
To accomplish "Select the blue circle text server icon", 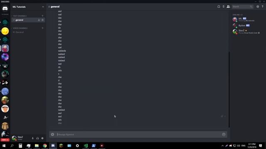I will pos(5,91).
